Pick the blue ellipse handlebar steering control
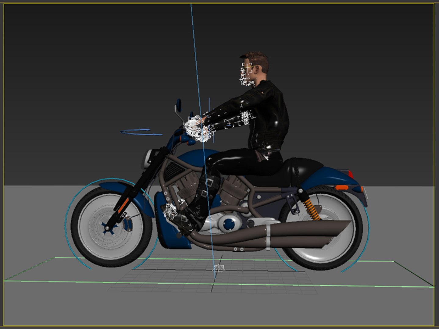 click(x=141, y=132)
